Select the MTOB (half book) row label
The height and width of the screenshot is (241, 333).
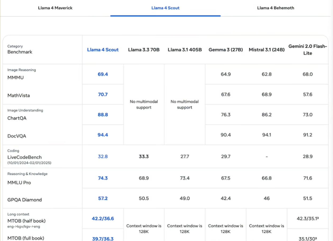(x=26, y=221)
